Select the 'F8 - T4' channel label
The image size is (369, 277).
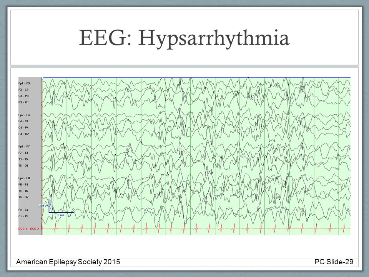click(23, 184)
